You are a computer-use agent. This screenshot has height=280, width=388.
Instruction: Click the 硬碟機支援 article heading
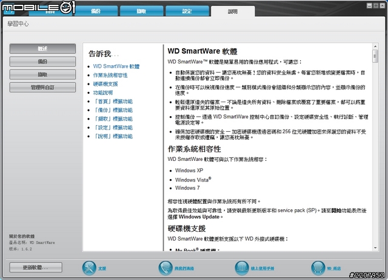click(187, 229)
